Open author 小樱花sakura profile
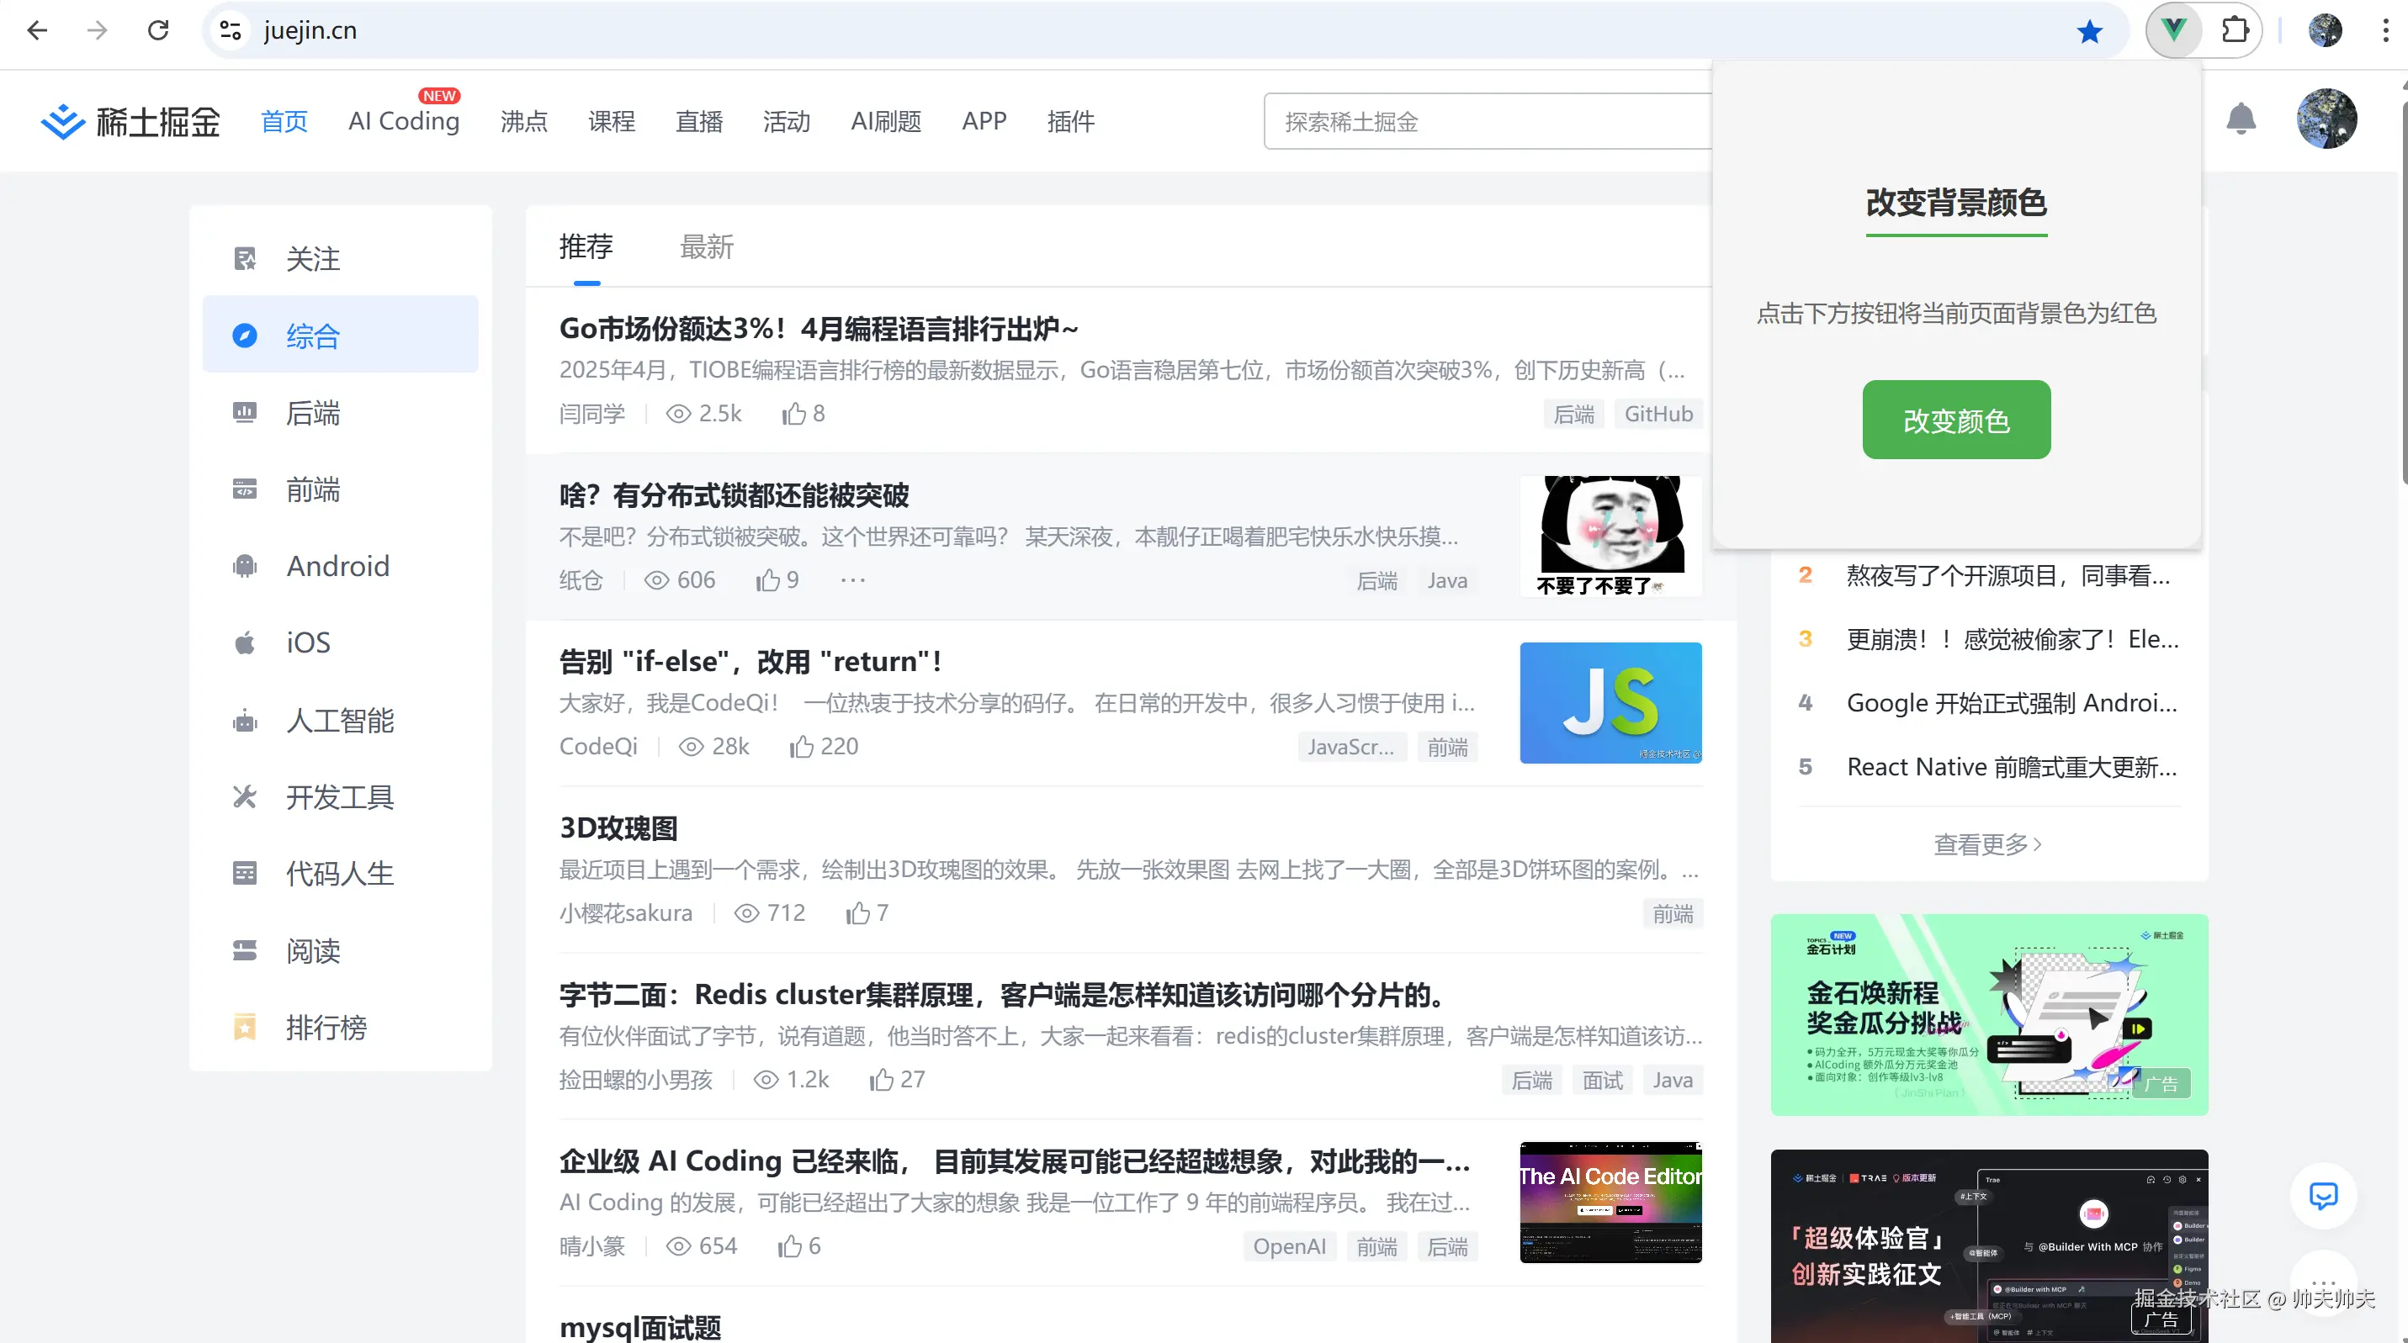The height and width of the screenshot is (1343, 2408). (x=625, y=913)
